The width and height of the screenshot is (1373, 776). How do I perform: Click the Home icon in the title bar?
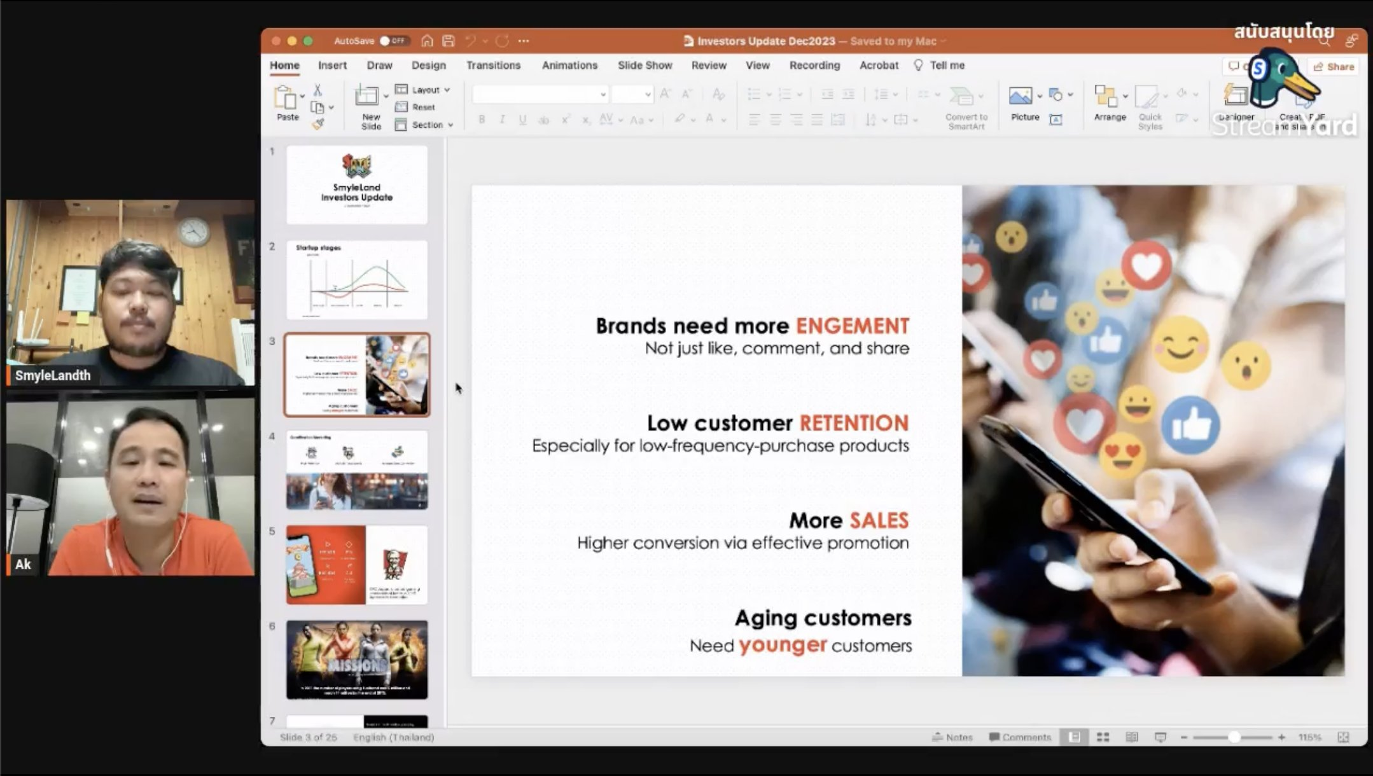coord(427,41)
